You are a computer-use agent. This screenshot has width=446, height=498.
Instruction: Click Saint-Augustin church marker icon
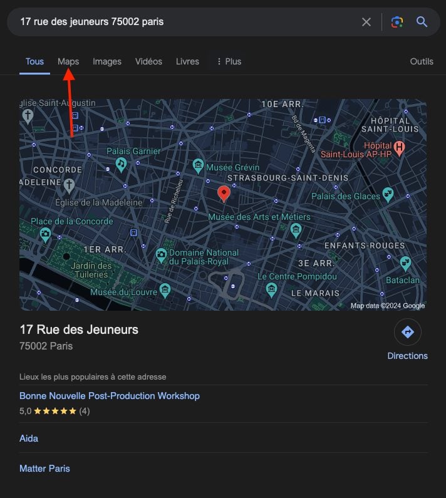[x=28, y=117]
